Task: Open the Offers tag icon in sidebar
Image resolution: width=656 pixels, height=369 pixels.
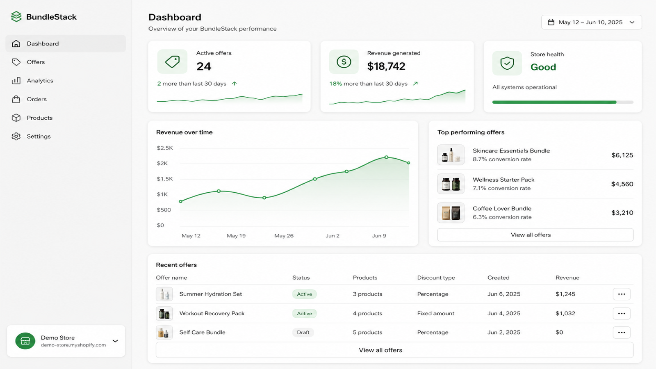Action: click(16, 62)
